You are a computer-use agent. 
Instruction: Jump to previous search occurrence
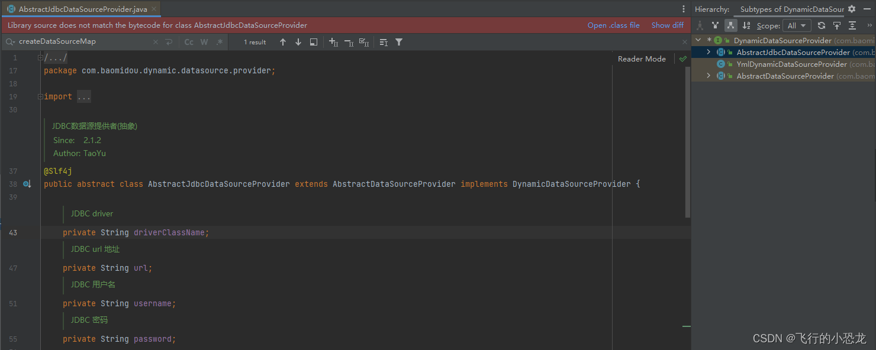tap(283, 42)
